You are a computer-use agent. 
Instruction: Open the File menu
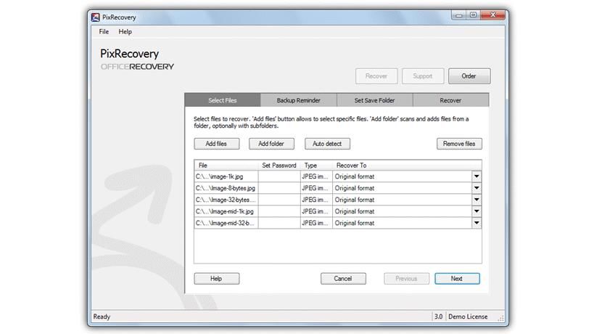tap(104, 32)
